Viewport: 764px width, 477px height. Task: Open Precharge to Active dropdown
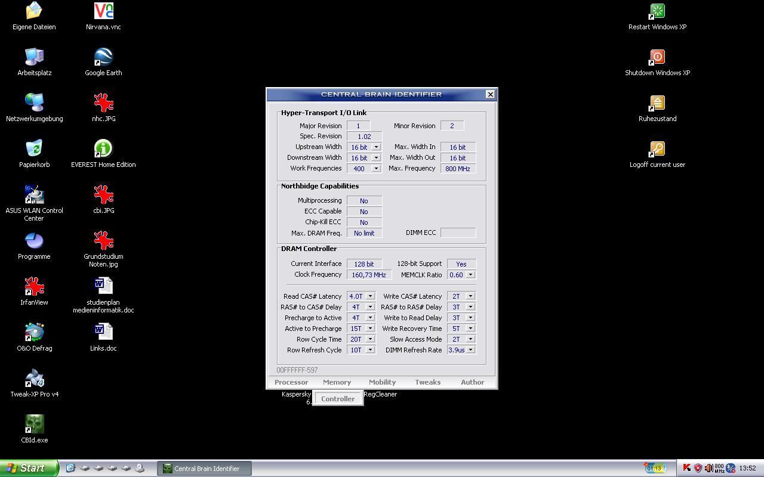pyautogui.click(x=370, y=317)
